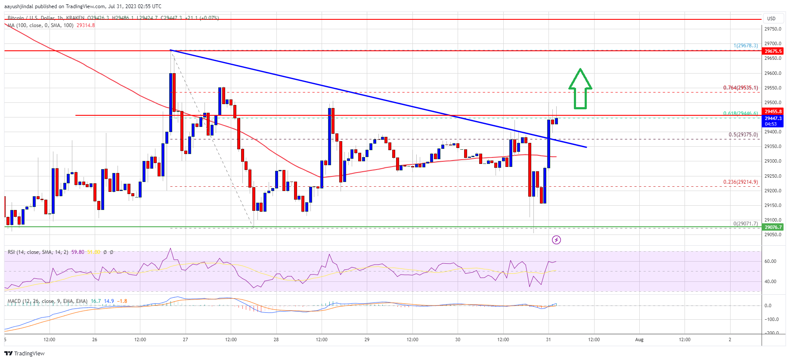Click the 26 date on the time axis

pos(95,339)
